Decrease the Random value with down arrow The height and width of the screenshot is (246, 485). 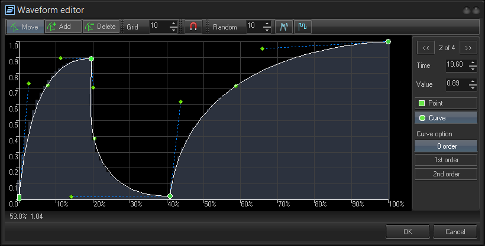(x=267, y=29)
